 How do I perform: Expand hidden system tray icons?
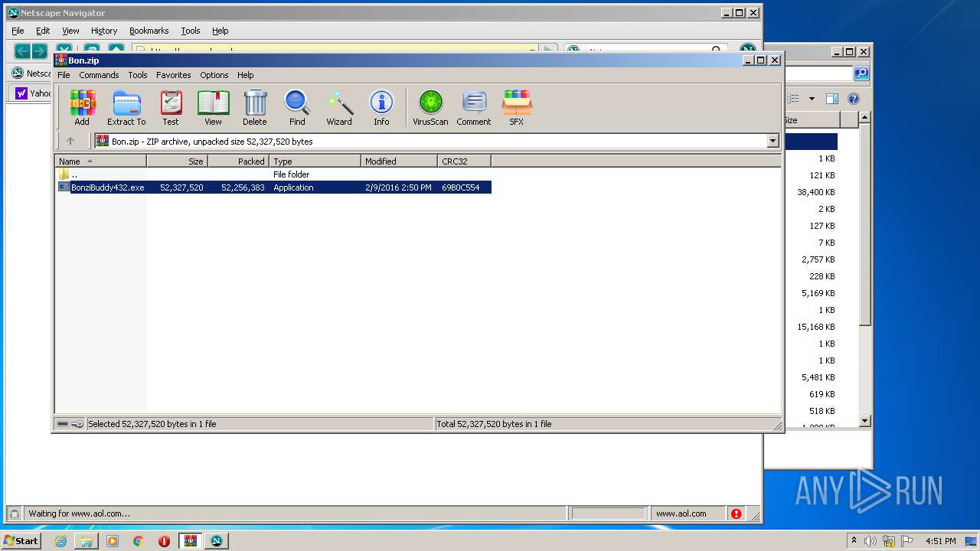pyautogui.click(x=854, y=541)
